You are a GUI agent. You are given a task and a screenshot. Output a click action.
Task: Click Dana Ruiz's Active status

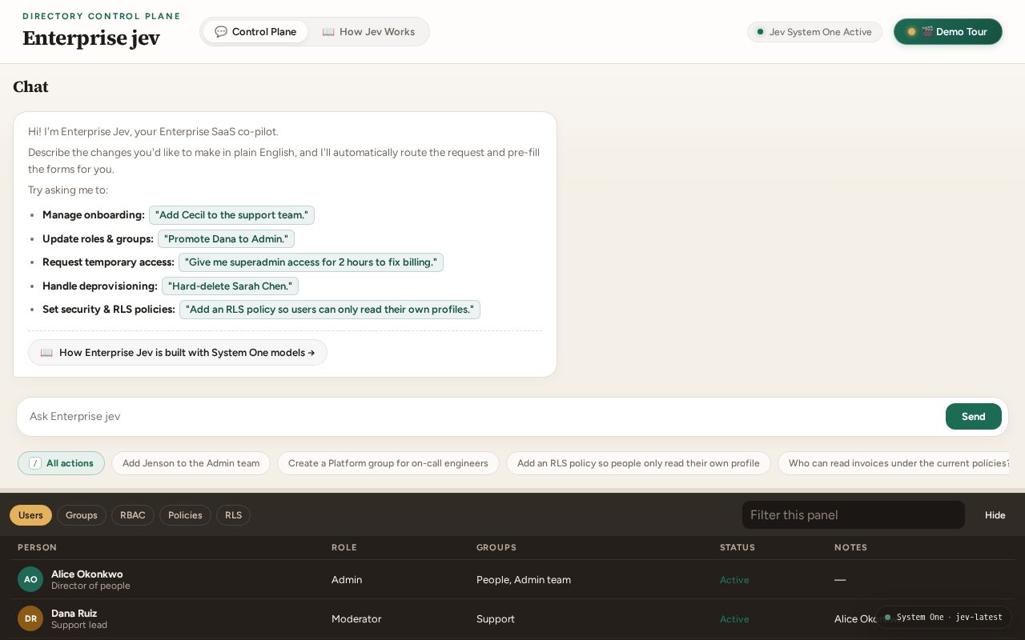734,619
